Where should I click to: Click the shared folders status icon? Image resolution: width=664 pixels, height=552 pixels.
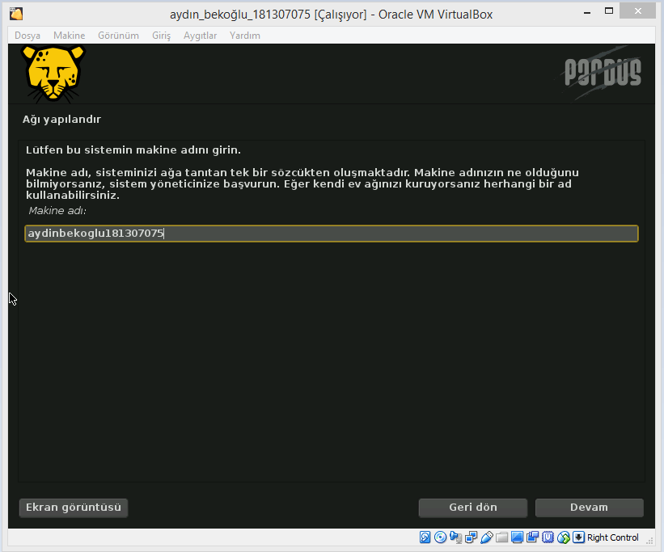501,537
